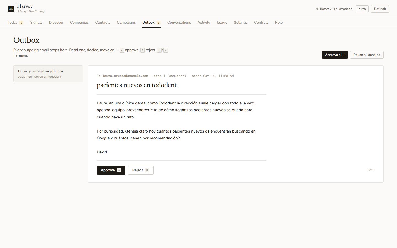The image size is (397, 248).
Task: Open the Controls tab
Action: [261, 23]
